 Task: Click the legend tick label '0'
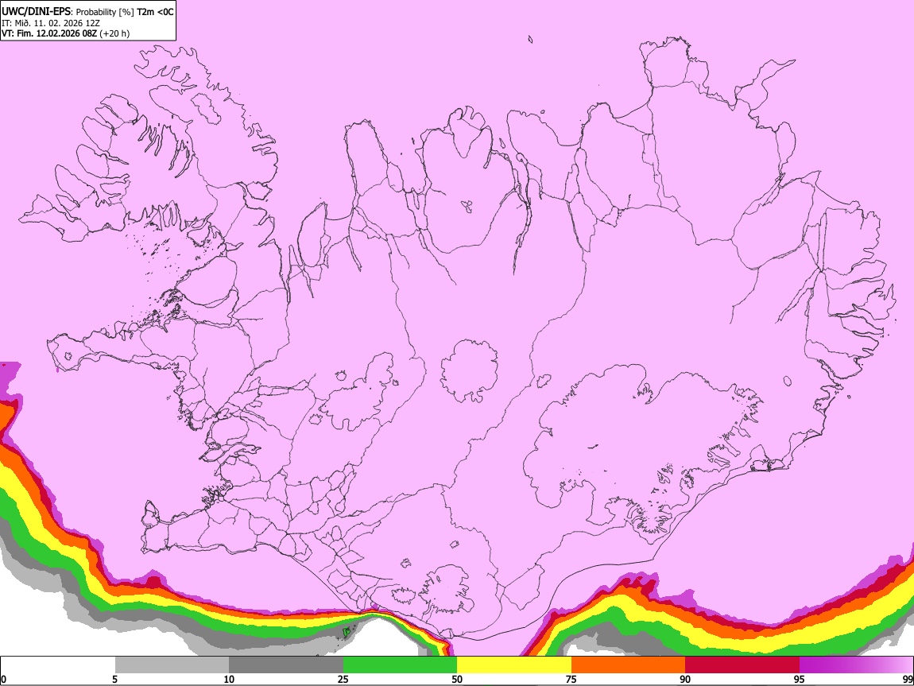click(x=4, y=680)
